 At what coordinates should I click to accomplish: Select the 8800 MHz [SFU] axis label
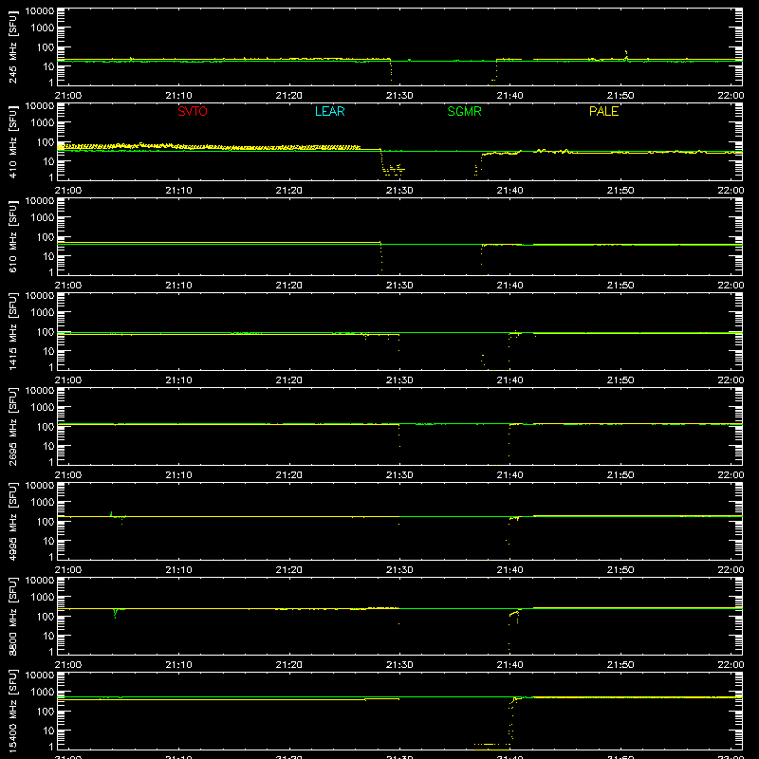click(12, 616)
